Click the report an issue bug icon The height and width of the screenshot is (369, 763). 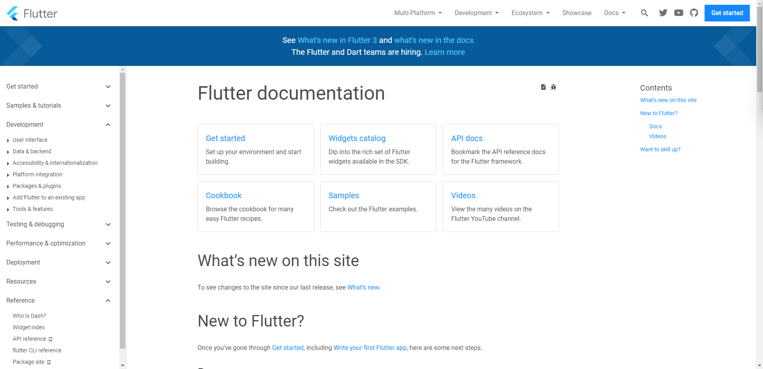554,87
